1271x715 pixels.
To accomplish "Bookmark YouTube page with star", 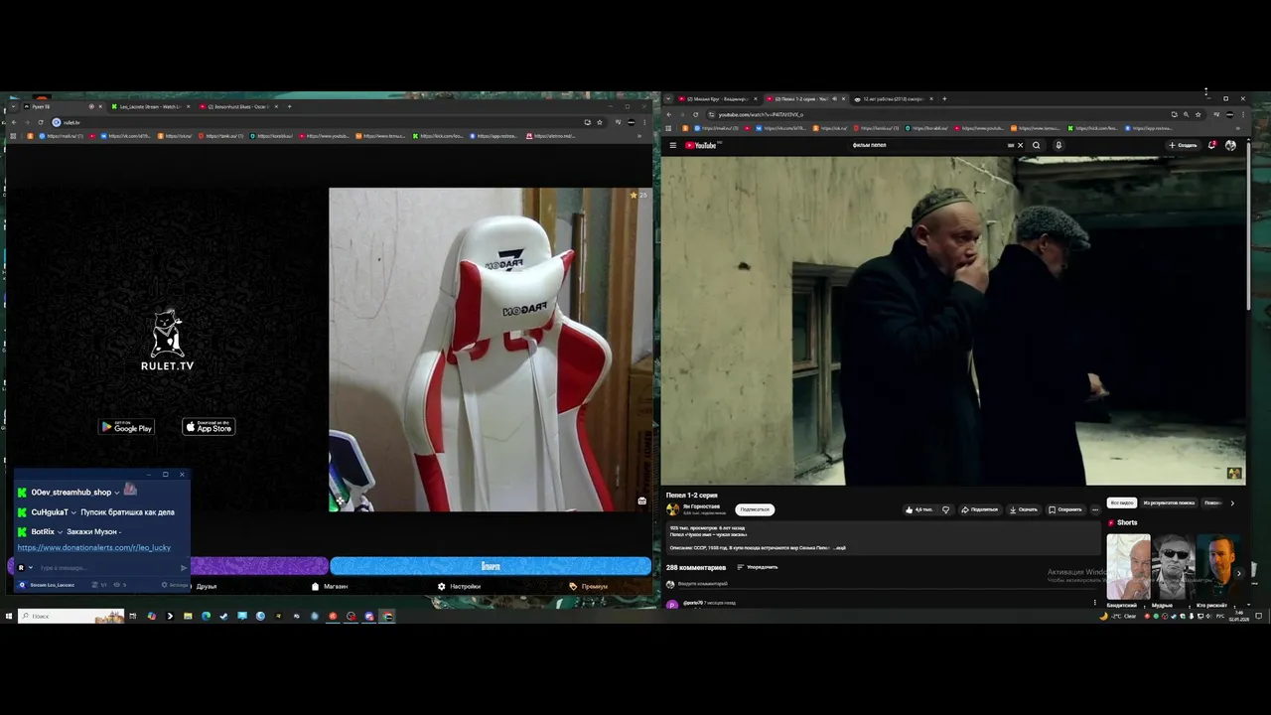I will point(1198,114).
